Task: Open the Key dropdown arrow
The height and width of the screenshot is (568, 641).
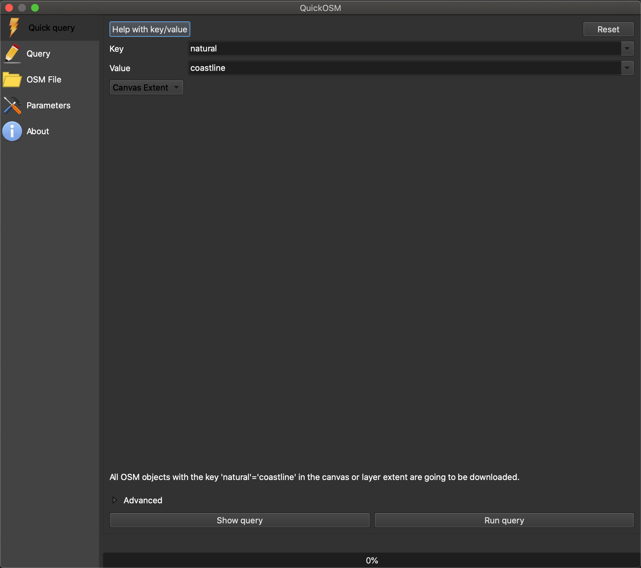Action: (x=627, y=49)
